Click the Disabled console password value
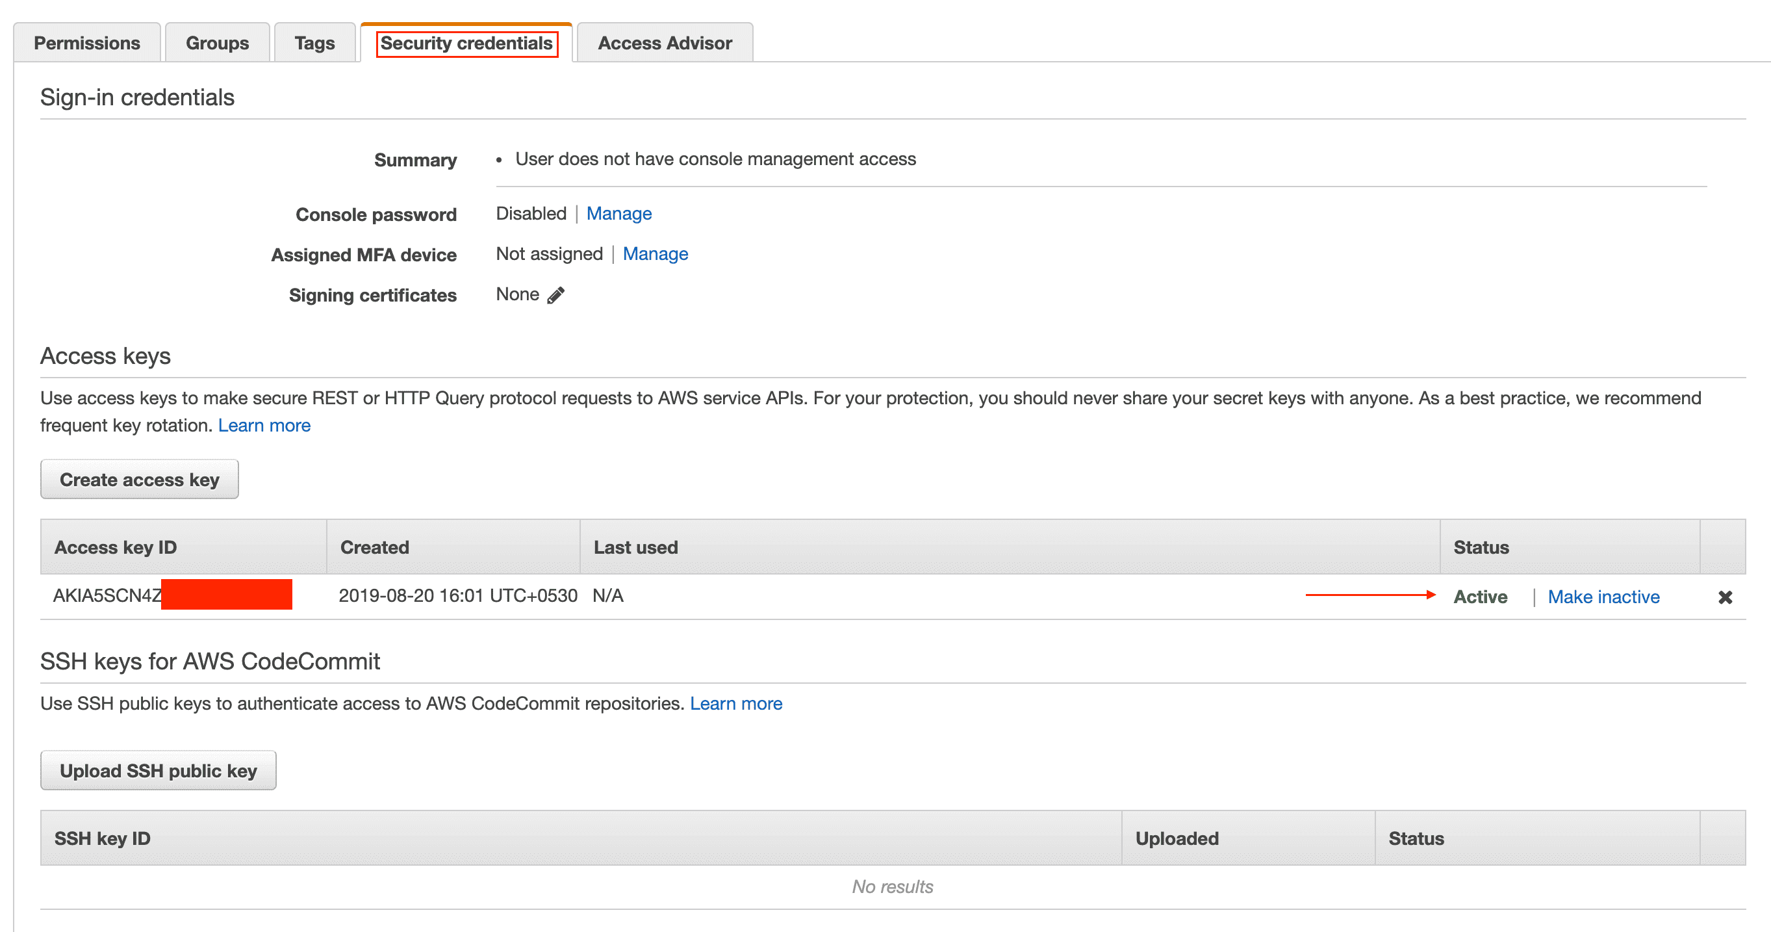This screenshot has width=1771, height=932. pos(531,213)
